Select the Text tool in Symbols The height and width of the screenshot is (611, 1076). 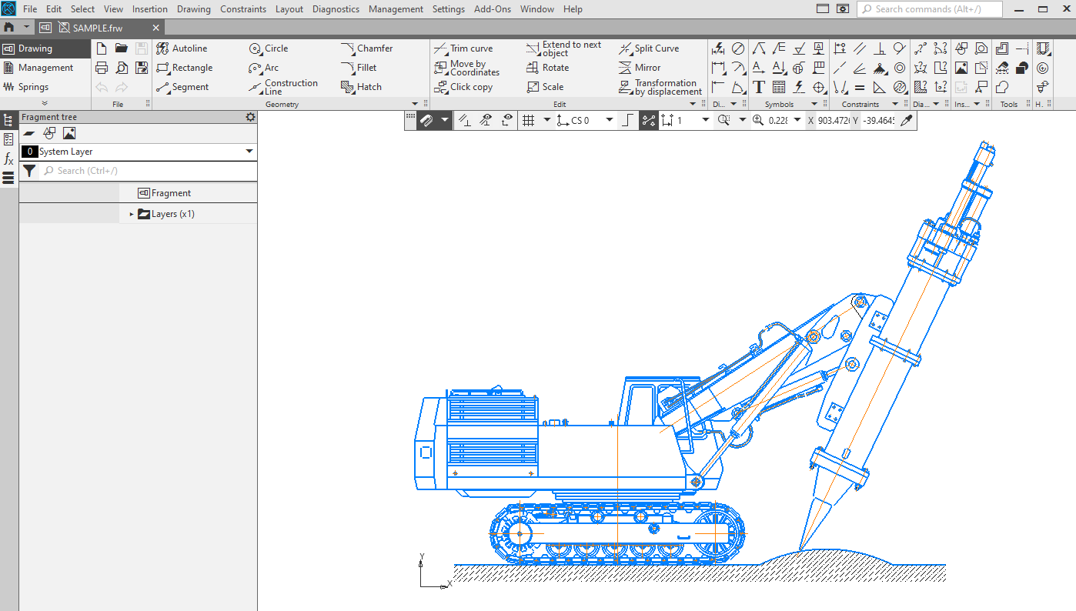click(x=759, y=87)
